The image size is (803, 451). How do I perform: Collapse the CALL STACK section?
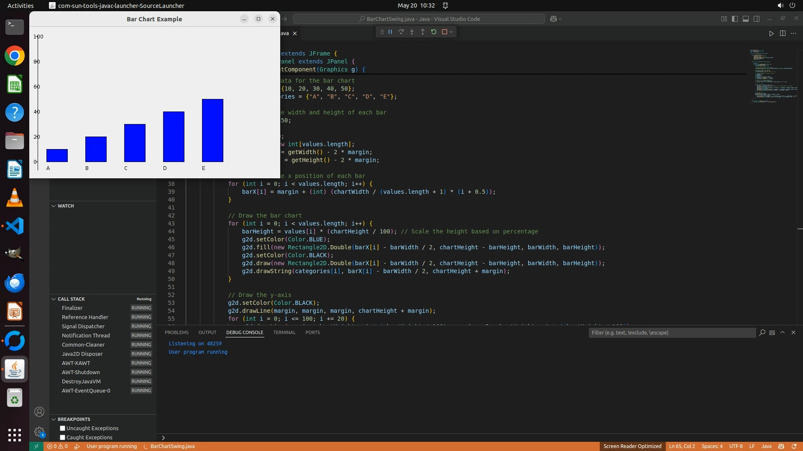(x=54, y=299)
